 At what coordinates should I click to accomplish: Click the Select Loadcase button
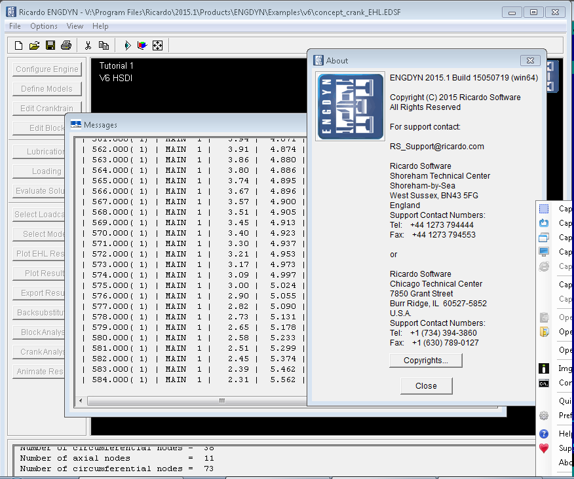[39, 214]
